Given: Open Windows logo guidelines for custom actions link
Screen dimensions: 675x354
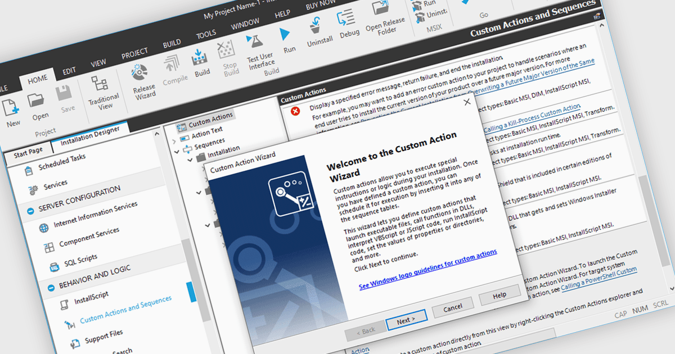Looking at the screenshot, I should coord(428,270).
